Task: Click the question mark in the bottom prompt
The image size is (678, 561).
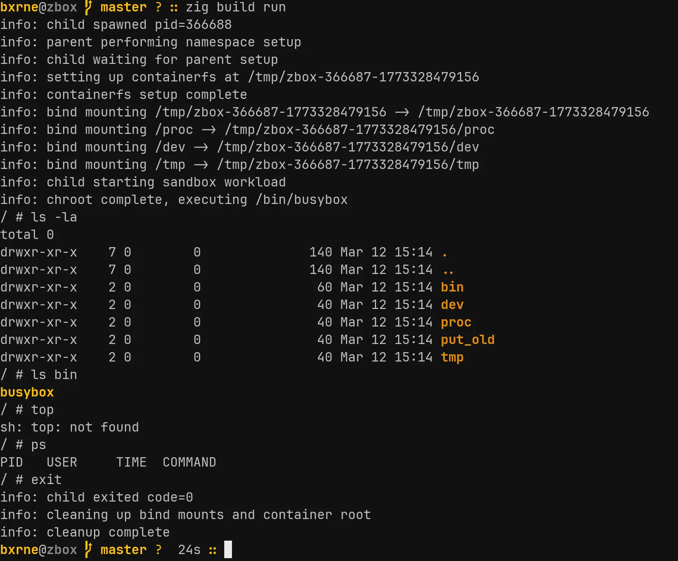Action: coord(159,550)
